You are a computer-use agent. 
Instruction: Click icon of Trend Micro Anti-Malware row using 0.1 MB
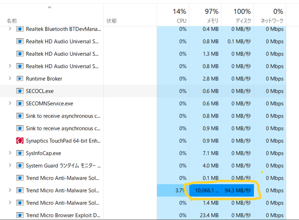coord(20,178)
